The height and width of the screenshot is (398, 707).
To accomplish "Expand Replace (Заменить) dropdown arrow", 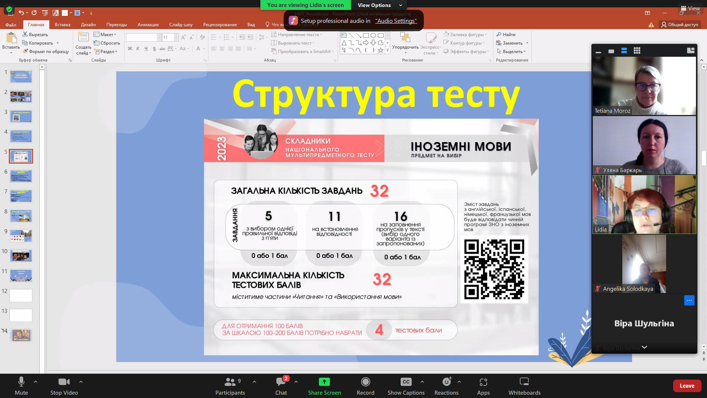I will click(x=527, y=43).
